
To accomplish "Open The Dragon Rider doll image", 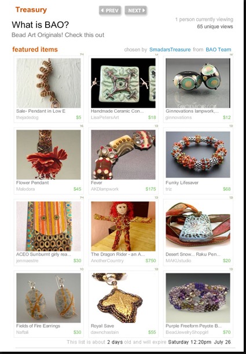I will pos(123,226).
